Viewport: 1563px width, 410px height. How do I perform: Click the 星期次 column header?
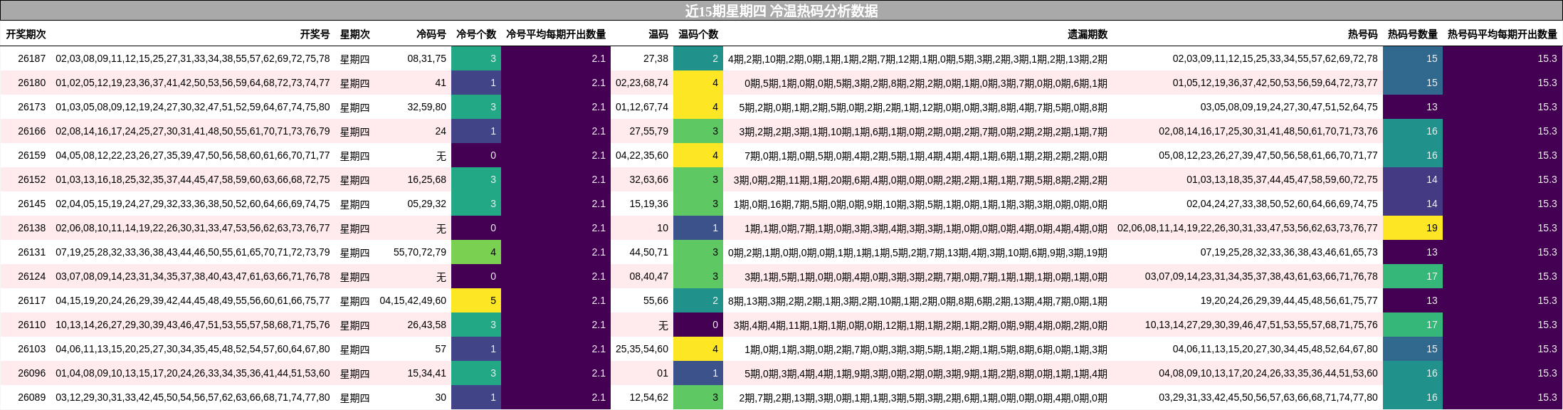[354, 34]
